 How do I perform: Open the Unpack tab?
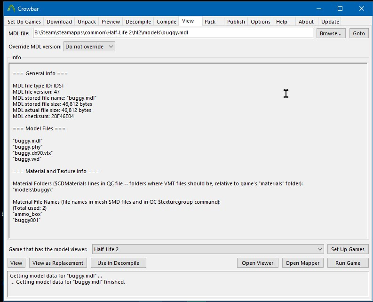(x=87, y=22)
